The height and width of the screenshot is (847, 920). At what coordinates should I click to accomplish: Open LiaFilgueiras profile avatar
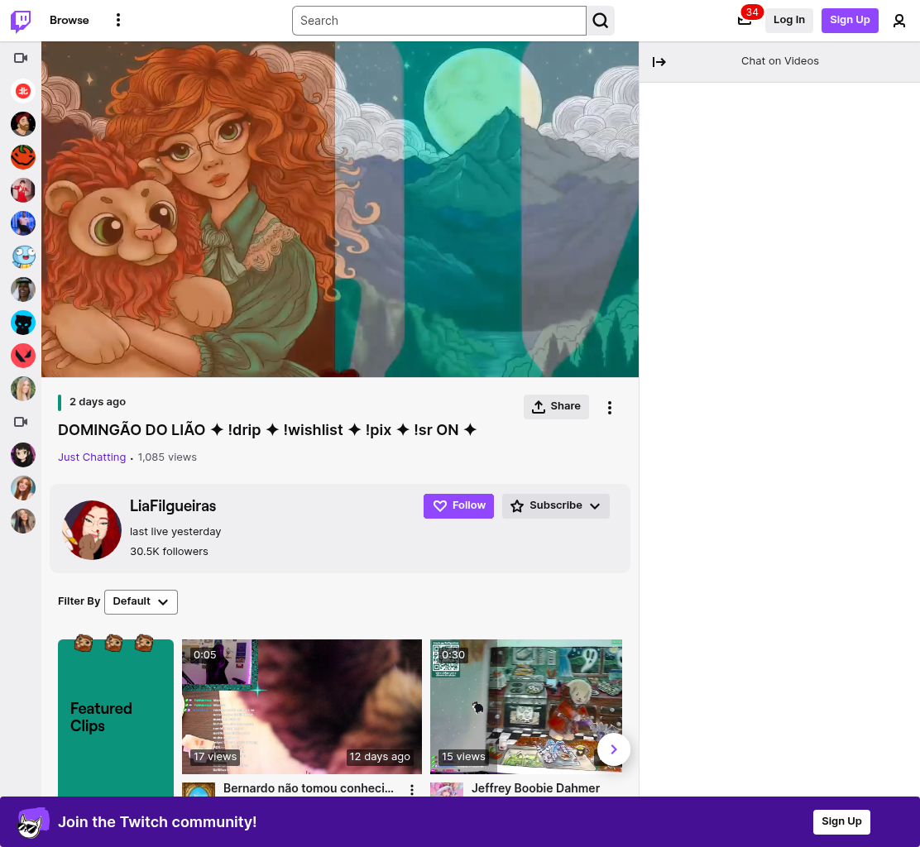pyautogui.click(x=92, y=529)
